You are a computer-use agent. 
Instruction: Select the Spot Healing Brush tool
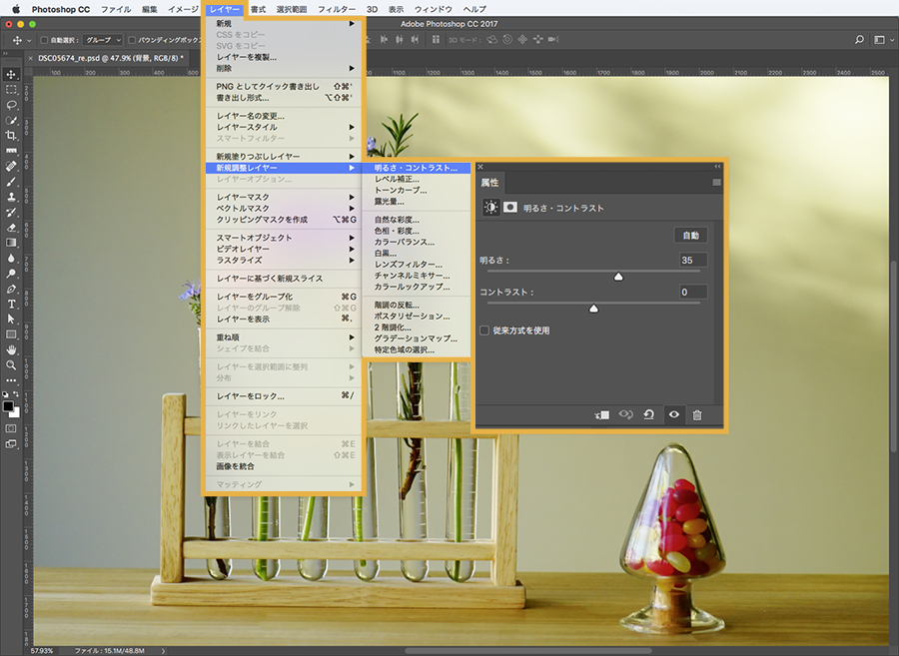click(x=11, y=166)
